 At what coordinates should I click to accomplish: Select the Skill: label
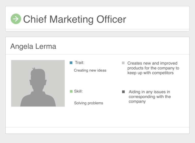78,91
